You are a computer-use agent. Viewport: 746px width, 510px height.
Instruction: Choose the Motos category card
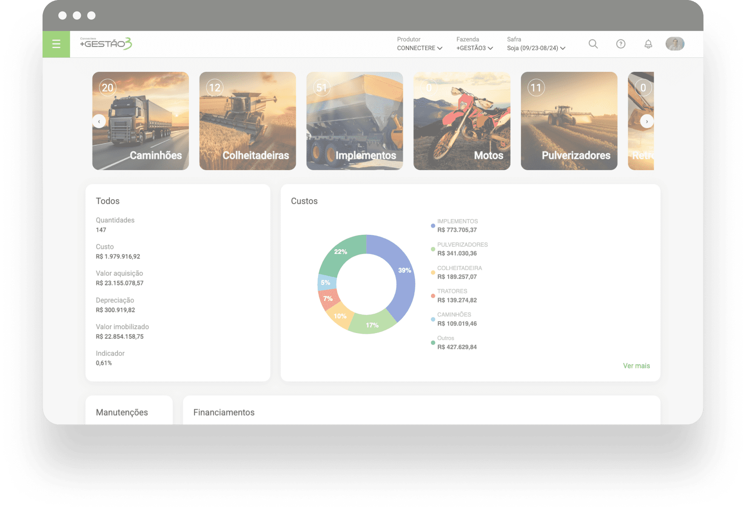click(x=462, y=121)
